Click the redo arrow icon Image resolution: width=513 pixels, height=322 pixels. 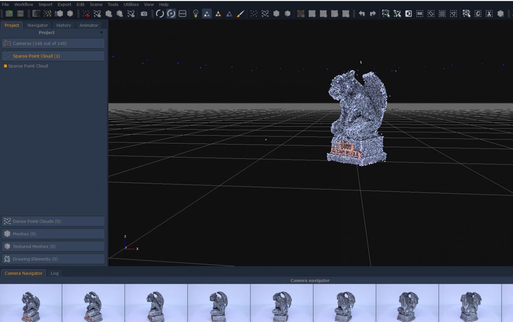pos(373,14)
